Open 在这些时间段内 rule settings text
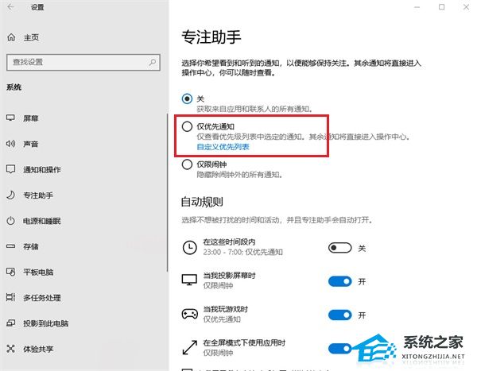 (x=229, y=242)
